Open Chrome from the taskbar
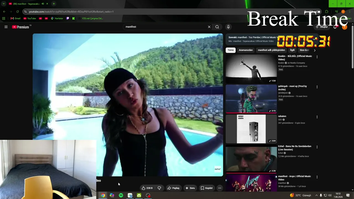 tap(103, 195)
